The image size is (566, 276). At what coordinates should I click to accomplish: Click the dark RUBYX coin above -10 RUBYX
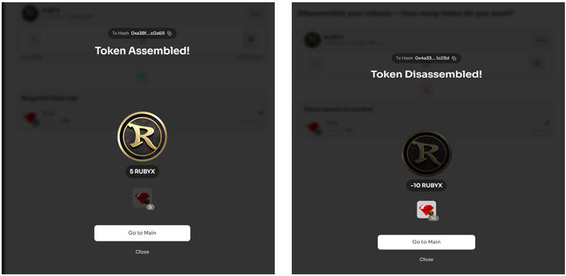(426, 154)
